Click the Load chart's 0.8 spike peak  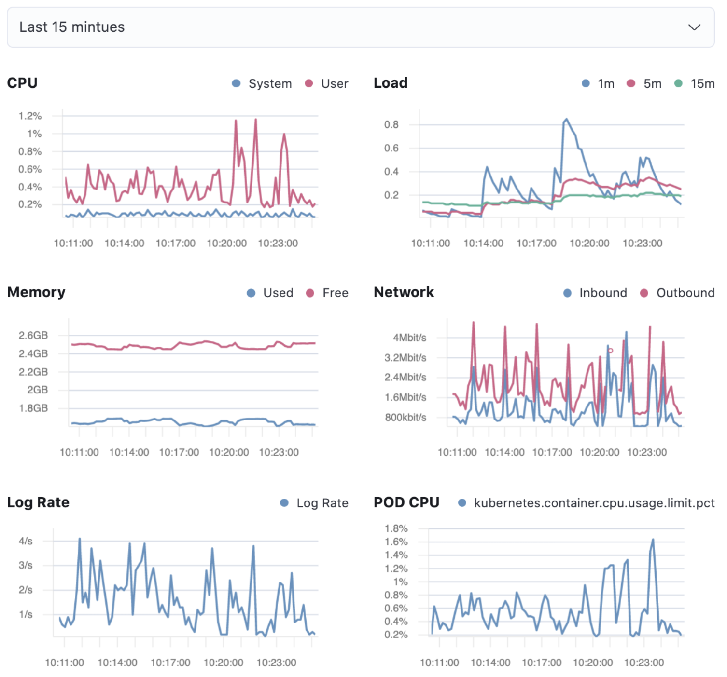[x=566, y=118]
